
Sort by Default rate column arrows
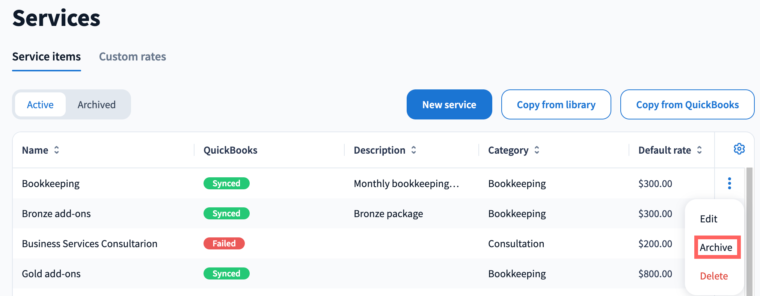coord(699,150)
